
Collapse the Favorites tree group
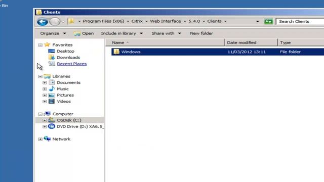[40, 45]
